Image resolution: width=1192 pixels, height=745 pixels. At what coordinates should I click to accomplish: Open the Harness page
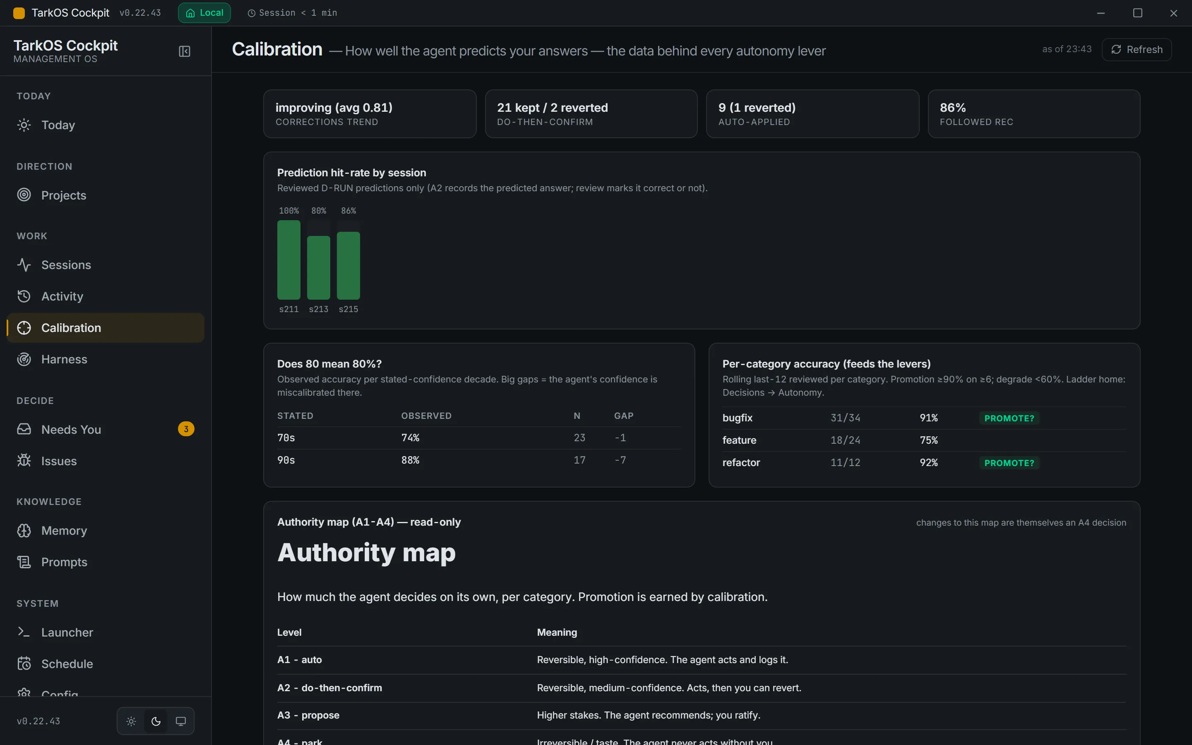click(106, 359)
